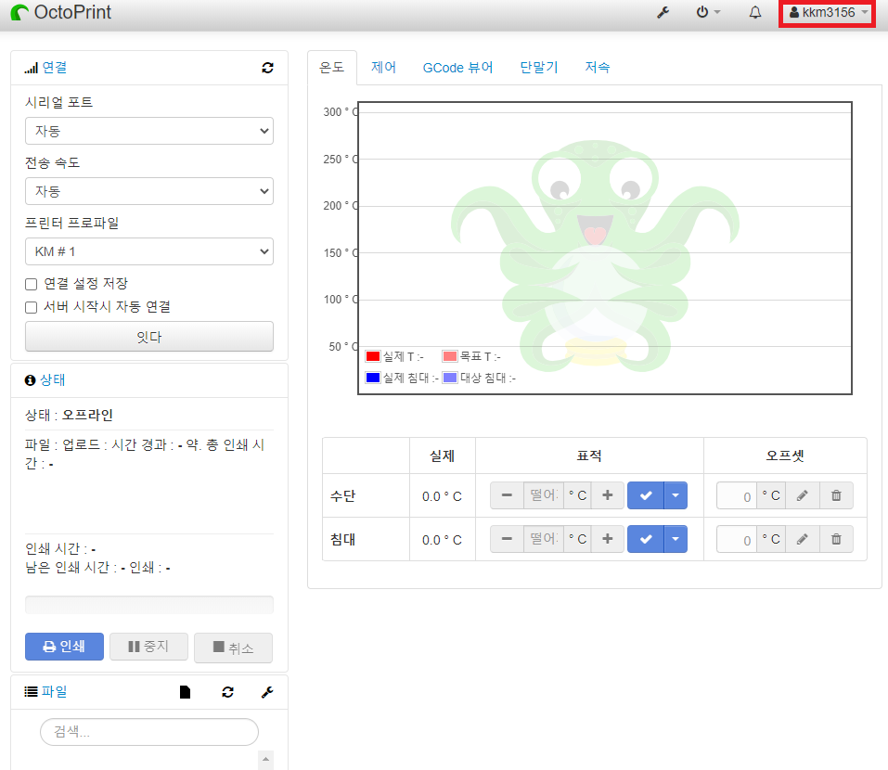Toggle 대상 침대 light blue legend swatch
Screen dimensions: 888x770
point(450,378)
